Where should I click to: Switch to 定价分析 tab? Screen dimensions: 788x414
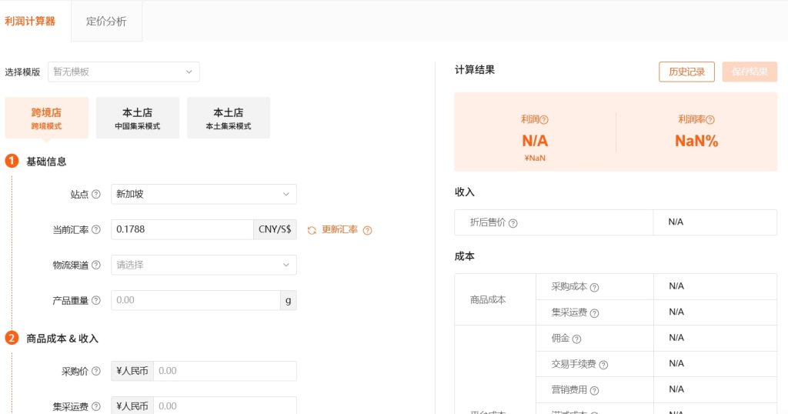point(106,22)
